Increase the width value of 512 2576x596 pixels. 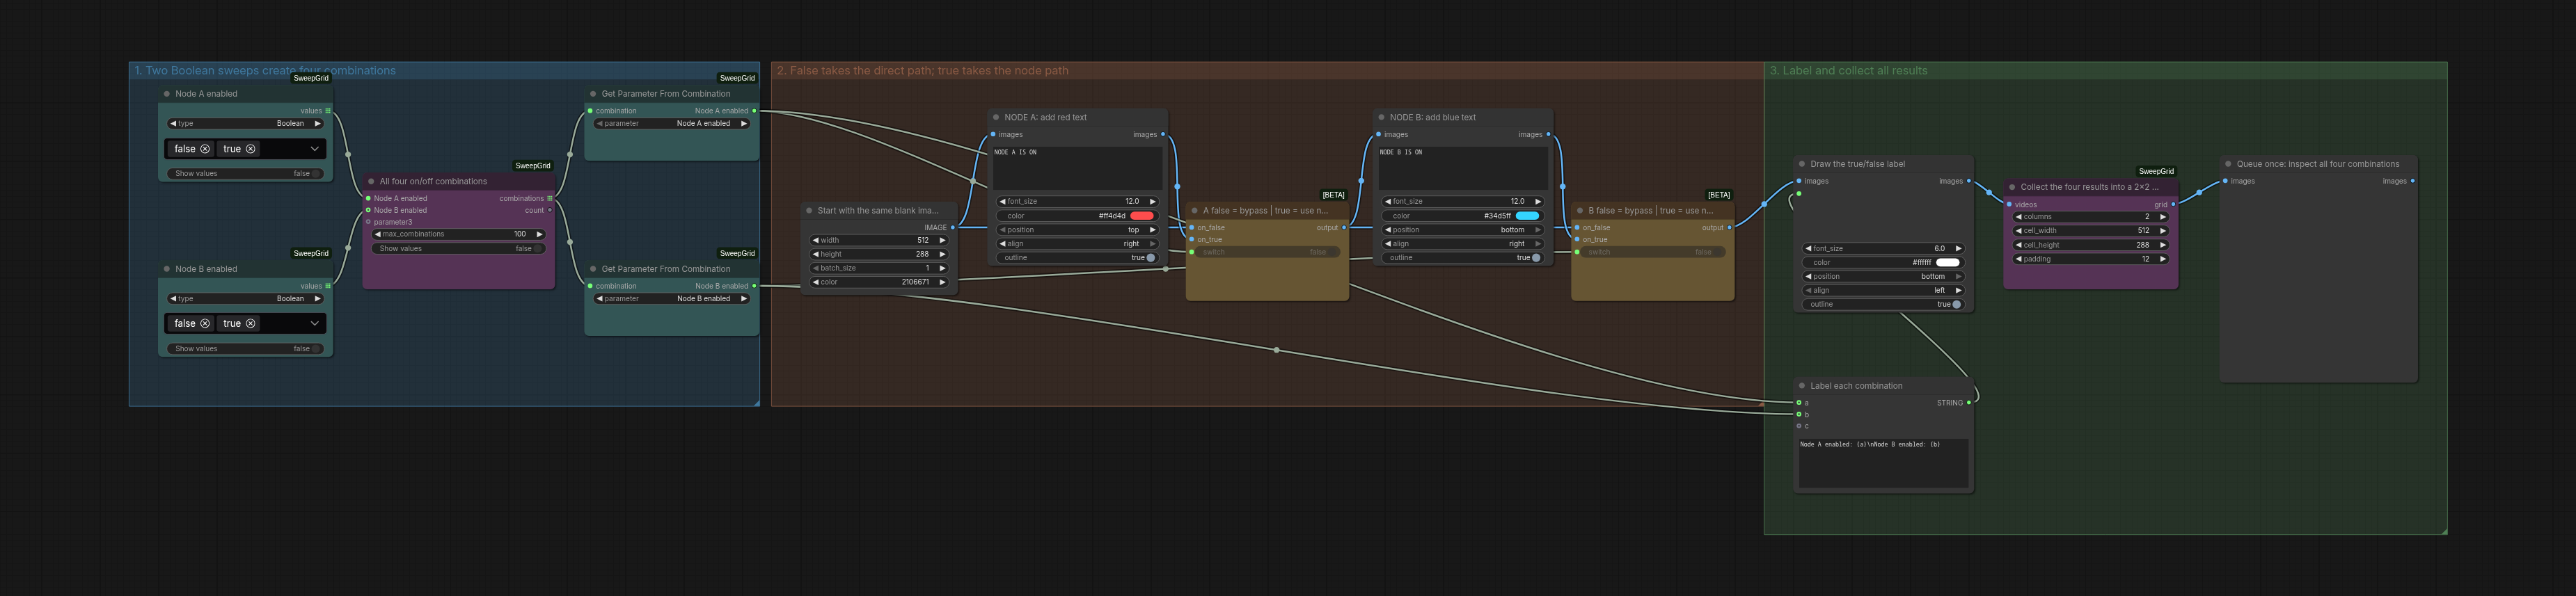click(942, 241)
